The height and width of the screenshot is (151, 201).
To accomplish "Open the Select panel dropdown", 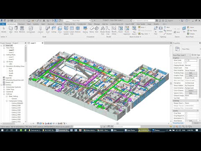I will point(4,37).
